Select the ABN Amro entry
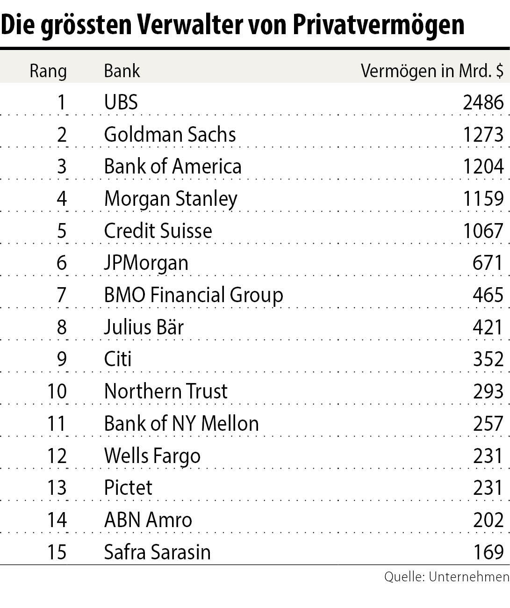This screenshot has height=608, width=510. coord(148,520)
